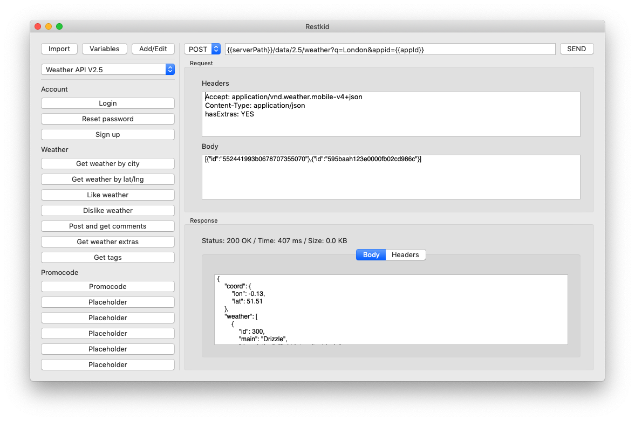Maximize the Restkid window with green button
The height and width of the screenshot is (421, 635).
point(59,26)
